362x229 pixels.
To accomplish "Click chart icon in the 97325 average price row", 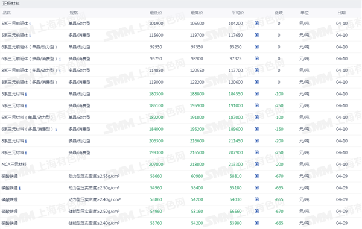I will point(256,58).
